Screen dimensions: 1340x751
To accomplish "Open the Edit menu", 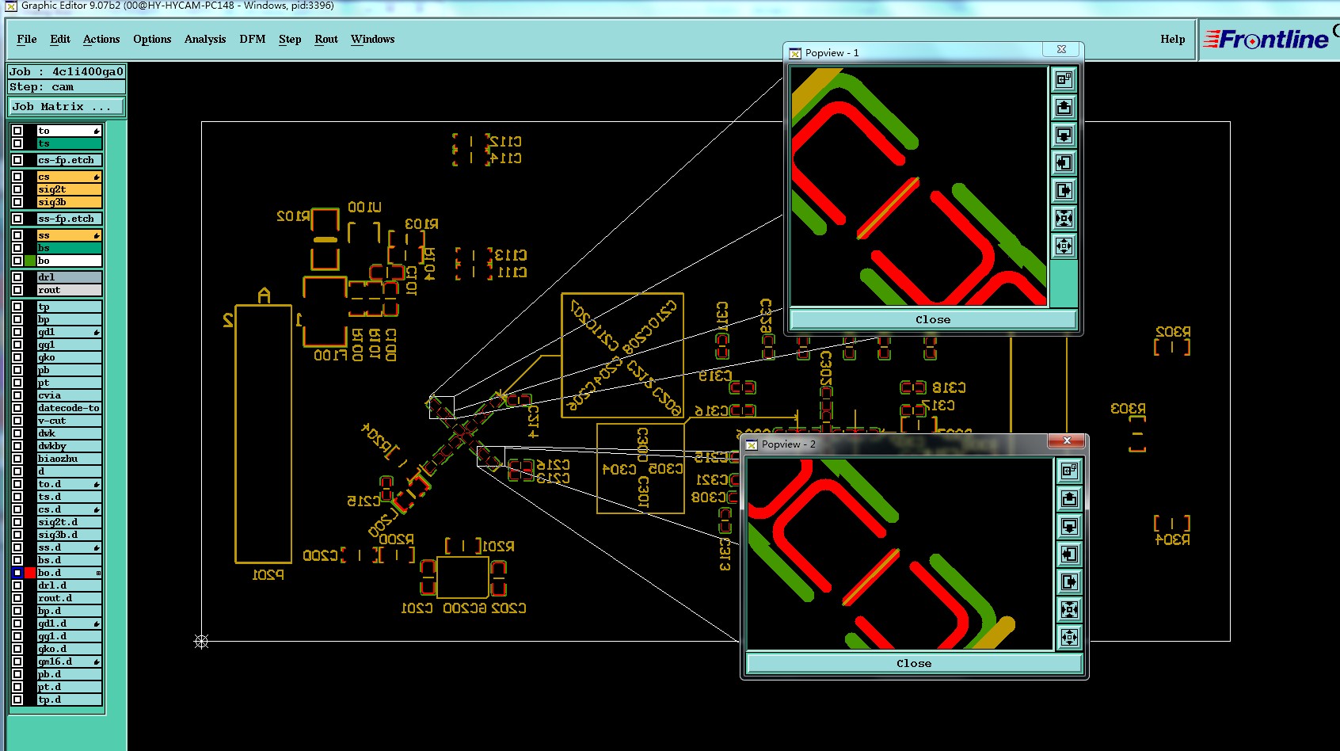I will tap(60, 39).
